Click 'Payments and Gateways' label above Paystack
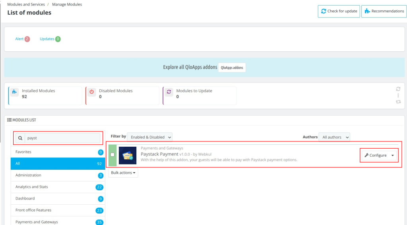Image resolution: width=407 pixels, height=225 pixels. pos(162,148)
